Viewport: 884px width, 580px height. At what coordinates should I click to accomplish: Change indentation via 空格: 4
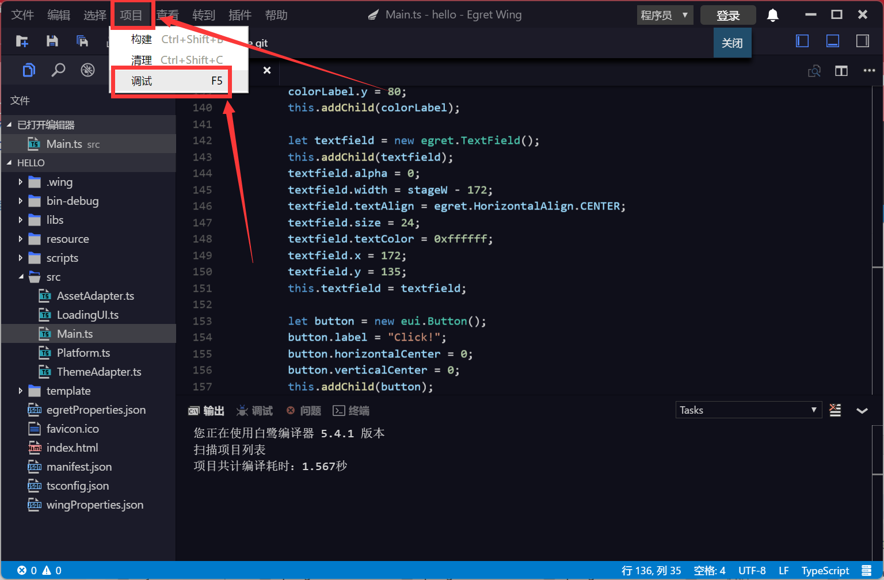[x=710, y=570]
